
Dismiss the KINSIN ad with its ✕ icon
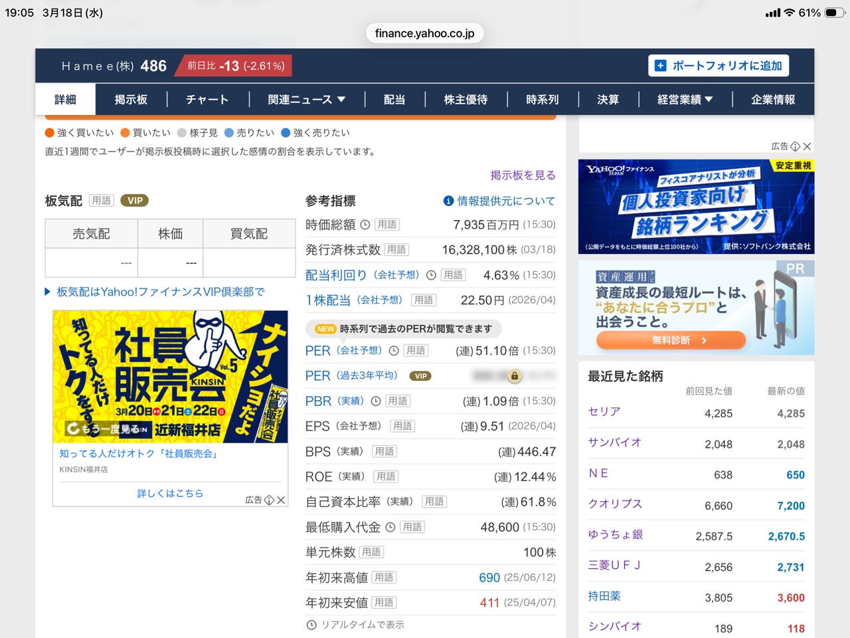282,500
